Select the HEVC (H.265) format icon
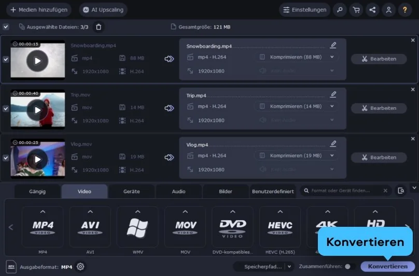 (280, 227)
